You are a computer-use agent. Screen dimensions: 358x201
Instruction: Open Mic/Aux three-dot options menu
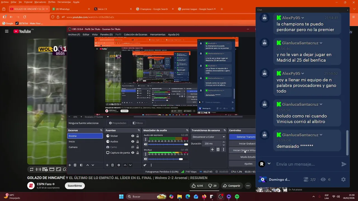coord(145,154)
